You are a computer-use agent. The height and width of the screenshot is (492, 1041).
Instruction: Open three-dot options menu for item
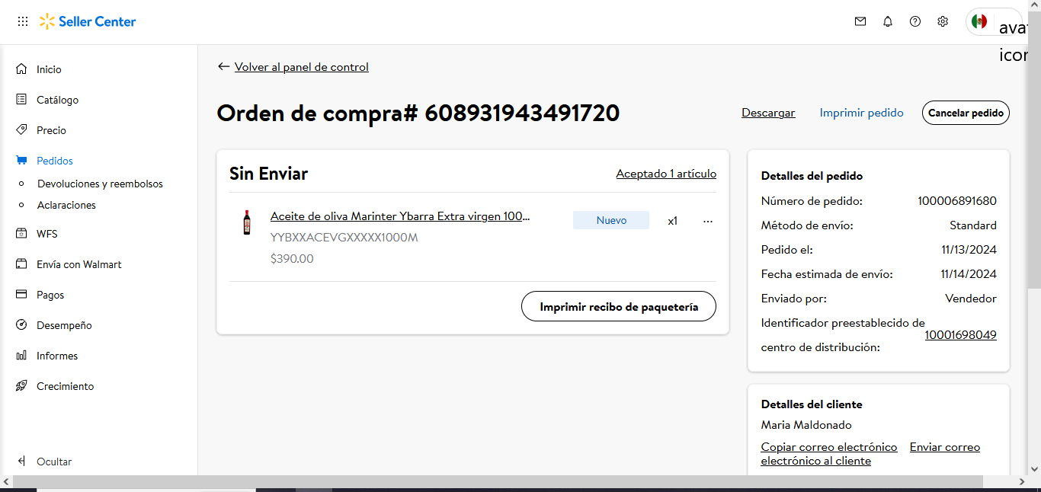pos(708,221)
